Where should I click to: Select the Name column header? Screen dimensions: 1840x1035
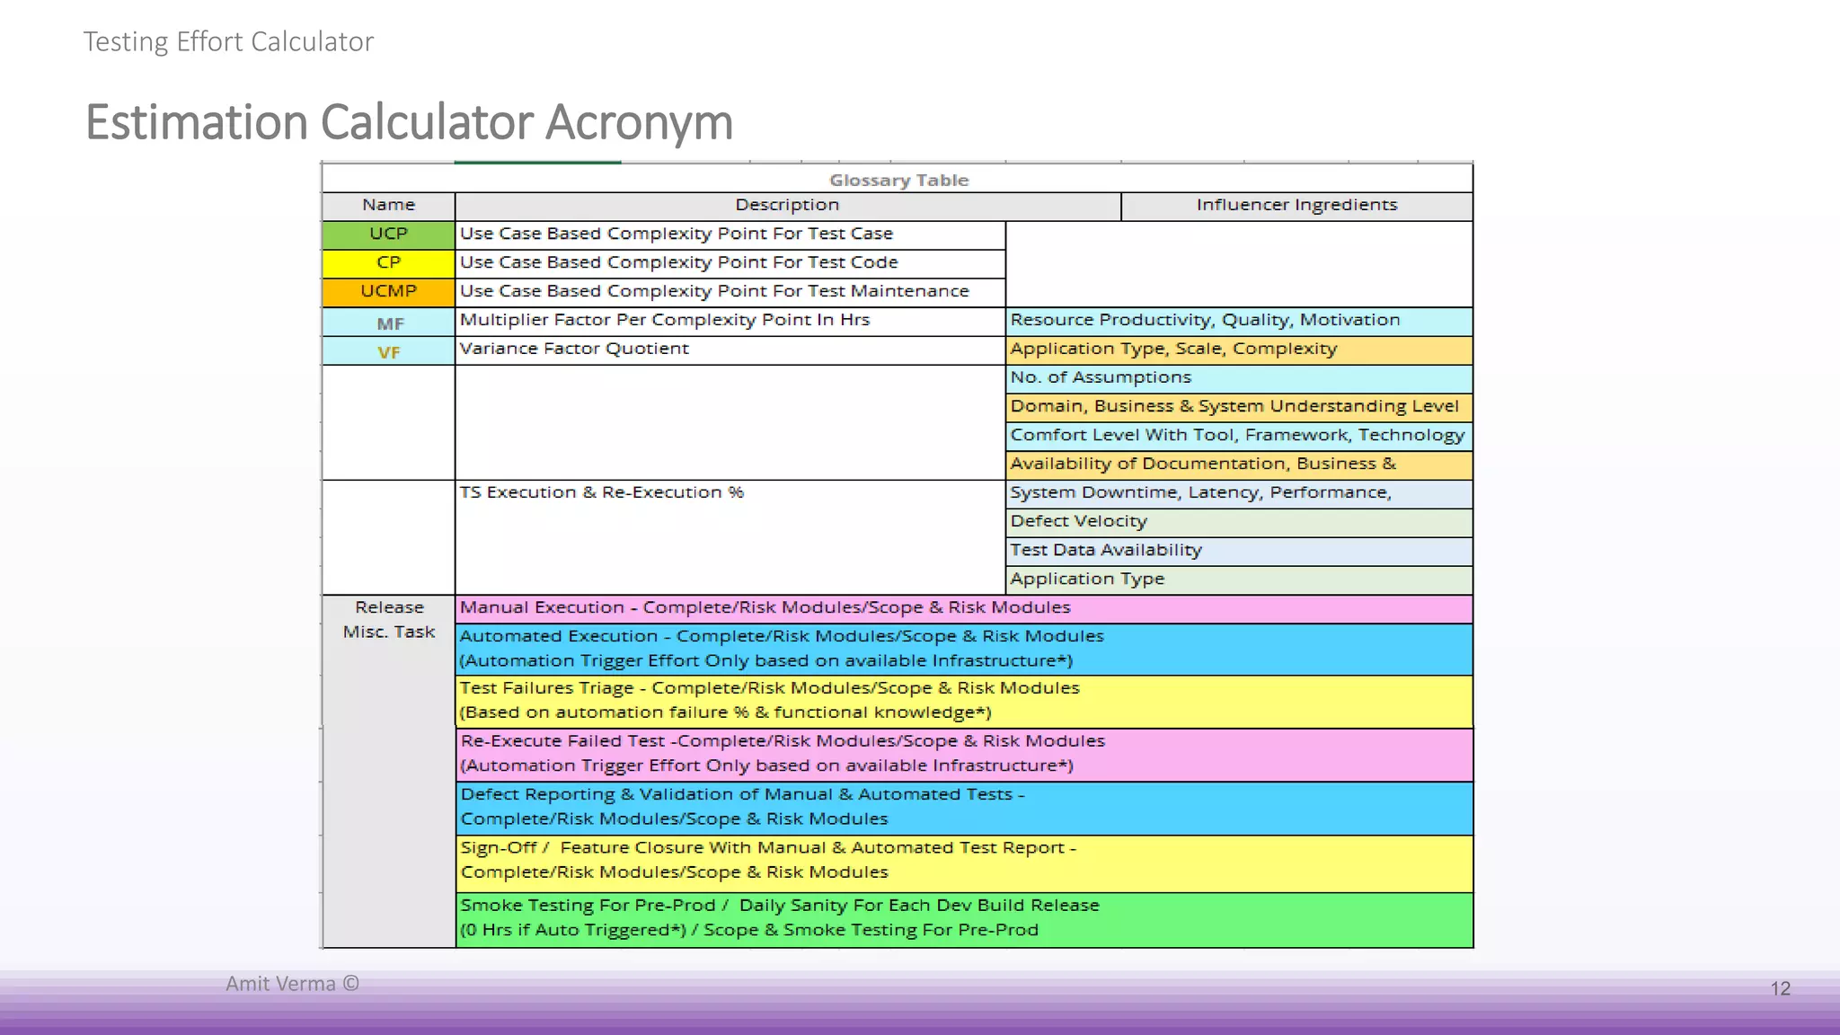388,205
